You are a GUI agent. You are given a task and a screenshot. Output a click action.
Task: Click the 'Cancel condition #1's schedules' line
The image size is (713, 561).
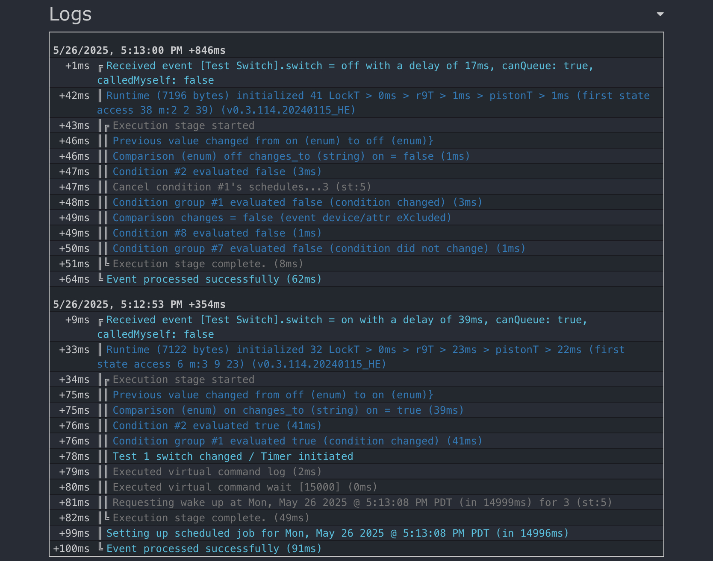coord(242,187)
